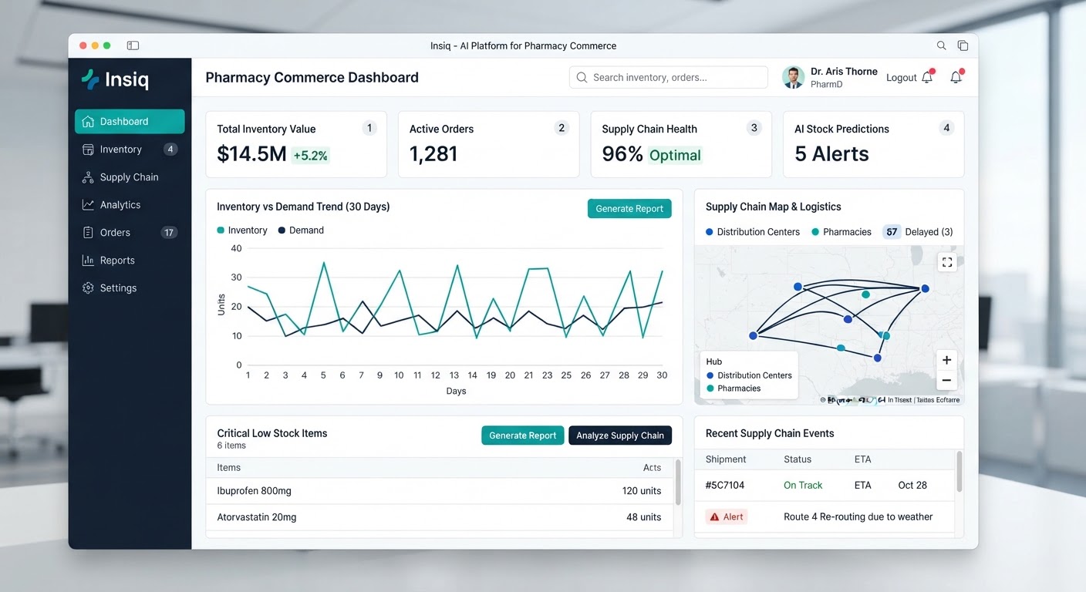Screen dimensions: 1086x592
Task: Open the Dashboard sidebar item
Action: click(x=130, y=121)
